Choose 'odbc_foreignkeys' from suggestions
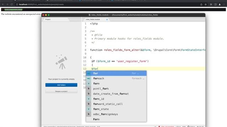This screenshot has height=127, width=227. coord(116,114)
